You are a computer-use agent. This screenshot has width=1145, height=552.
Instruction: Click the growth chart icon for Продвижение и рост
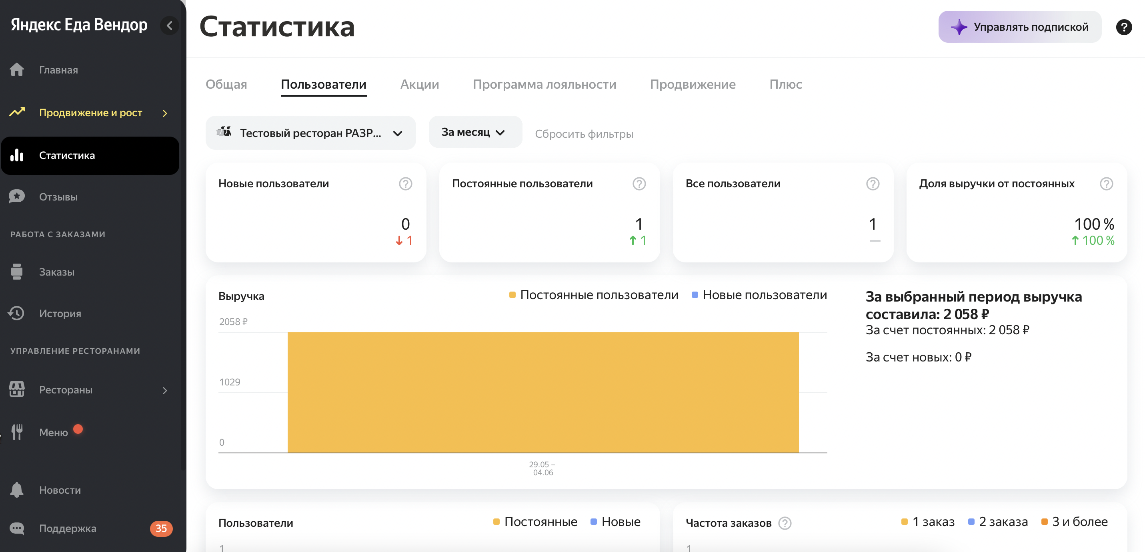click(x=17, y=112)
